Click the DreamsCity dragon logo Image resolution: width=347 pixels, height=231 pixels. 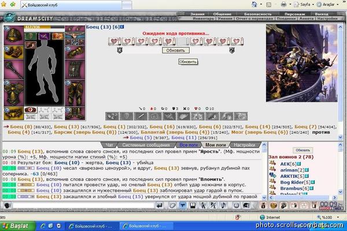(9, 17)
